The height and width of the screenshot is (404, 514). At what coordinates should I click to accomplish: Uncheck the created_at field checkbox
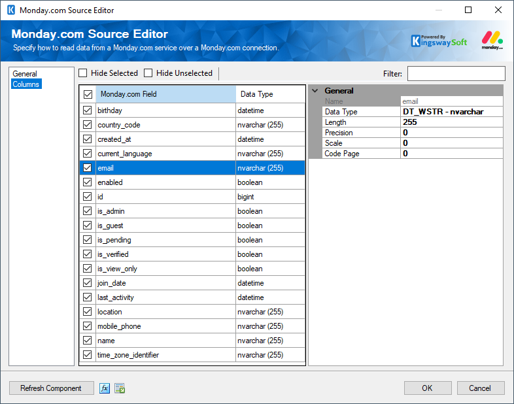[87, 139]
